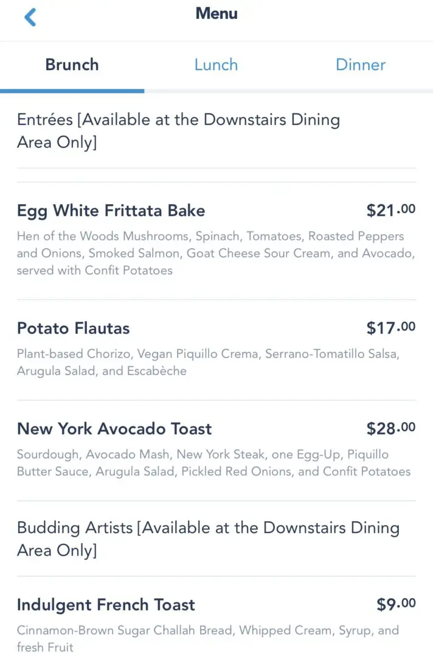Click the Menu page title
433x670 pixels.
[x=216, y=13]
